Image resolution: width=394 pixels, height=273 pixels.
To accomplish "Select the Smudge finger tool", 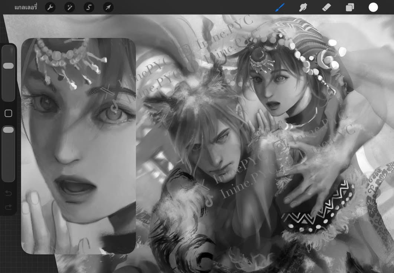I will 303,7.
